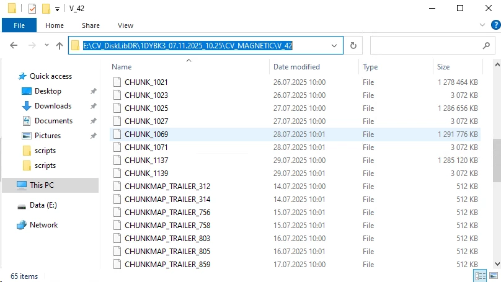Click the file icon of CHUNK_1137

pyautogui.click(x=117, y=161)
